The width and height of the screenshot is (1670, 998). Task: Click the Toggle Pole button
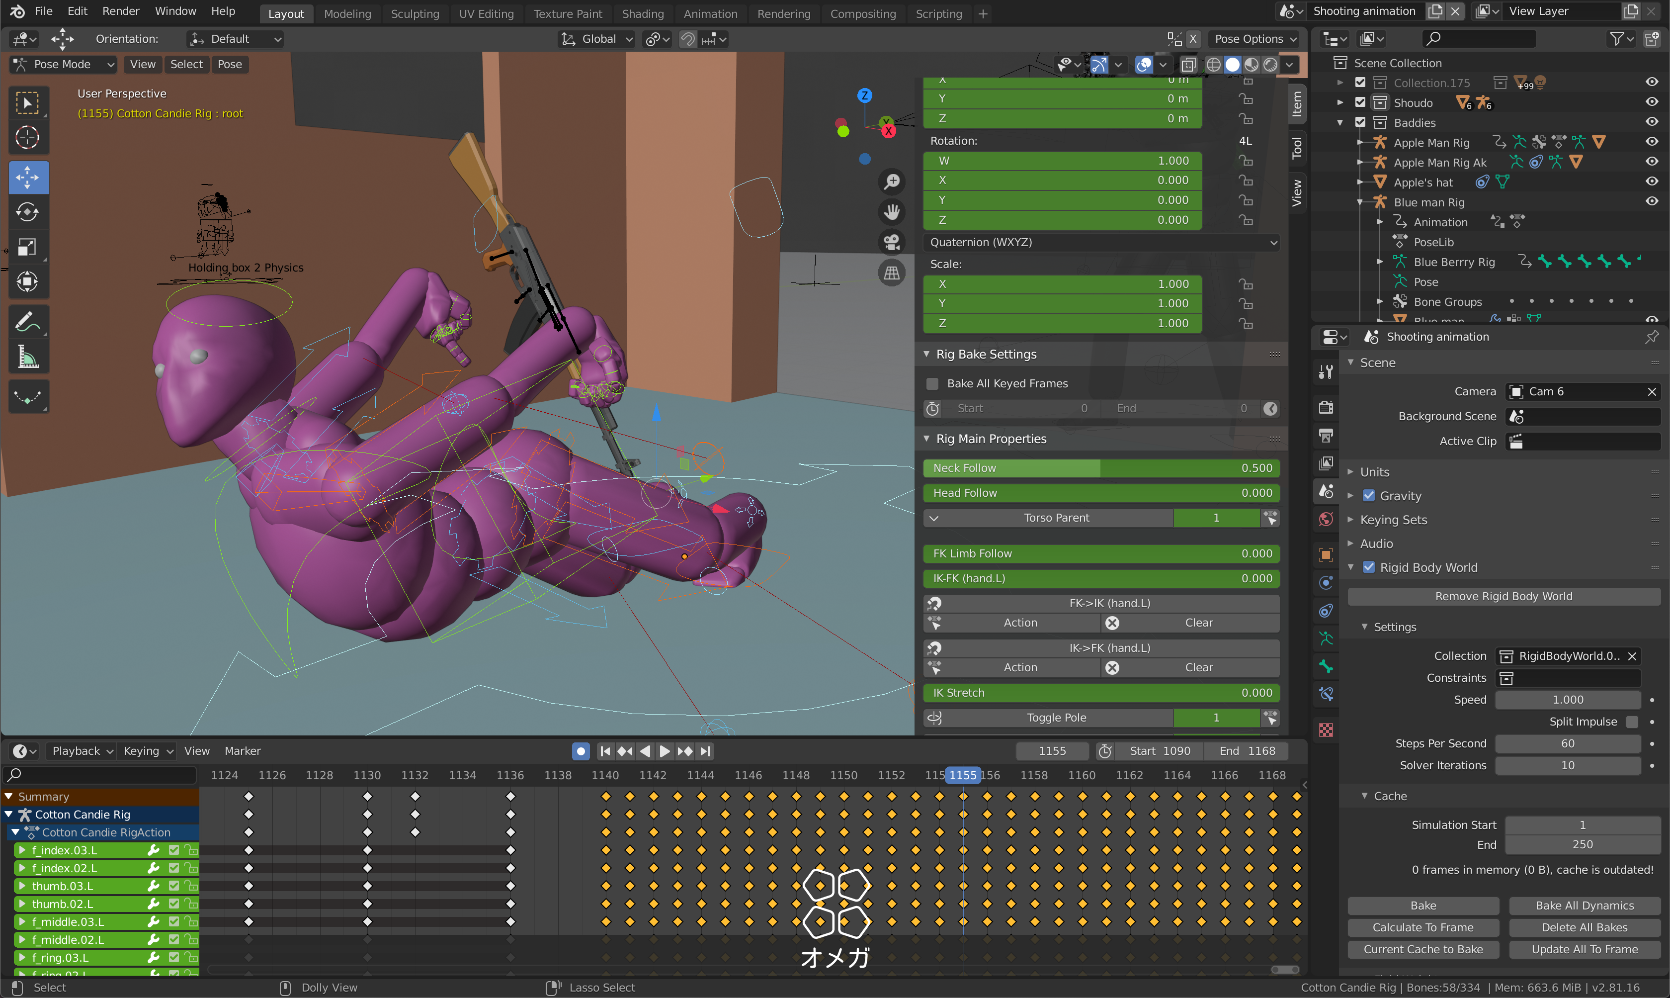(x=1048, y=718)
